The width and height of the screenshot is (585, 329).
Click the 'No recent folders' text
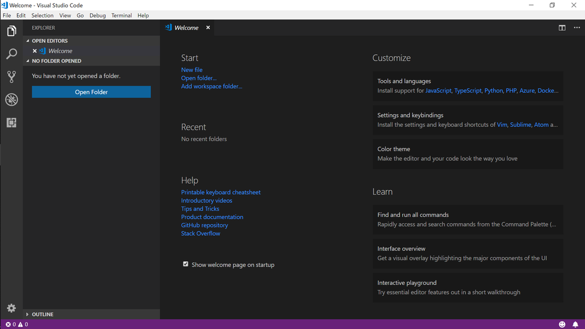pos(204,139)
